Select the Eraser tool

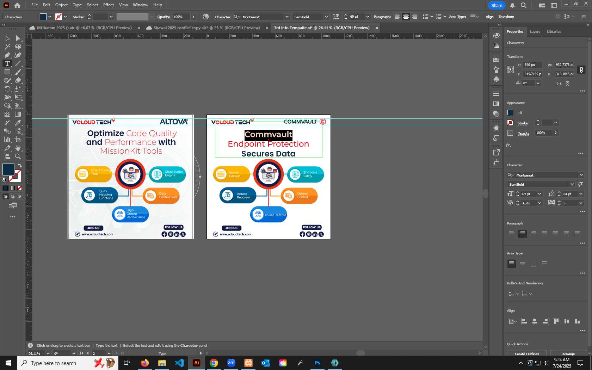(x=18, y=80)
